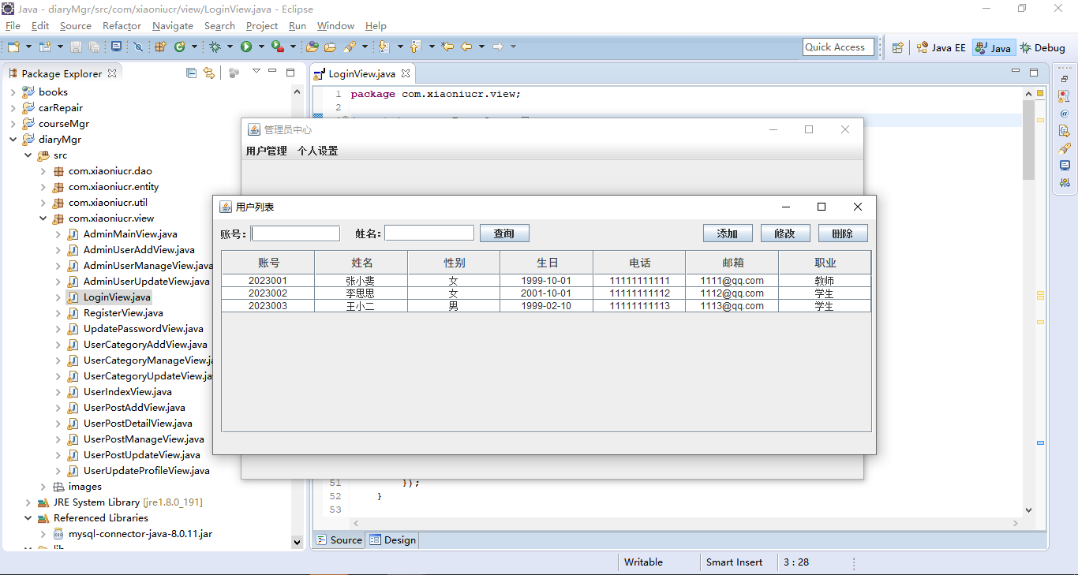Click the Back navigation arrow icon

(466, 47)
